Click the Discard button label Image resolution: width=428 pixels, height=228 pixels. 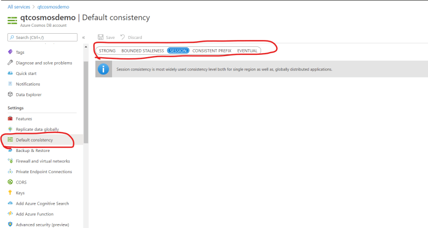[x=135, y=37]
